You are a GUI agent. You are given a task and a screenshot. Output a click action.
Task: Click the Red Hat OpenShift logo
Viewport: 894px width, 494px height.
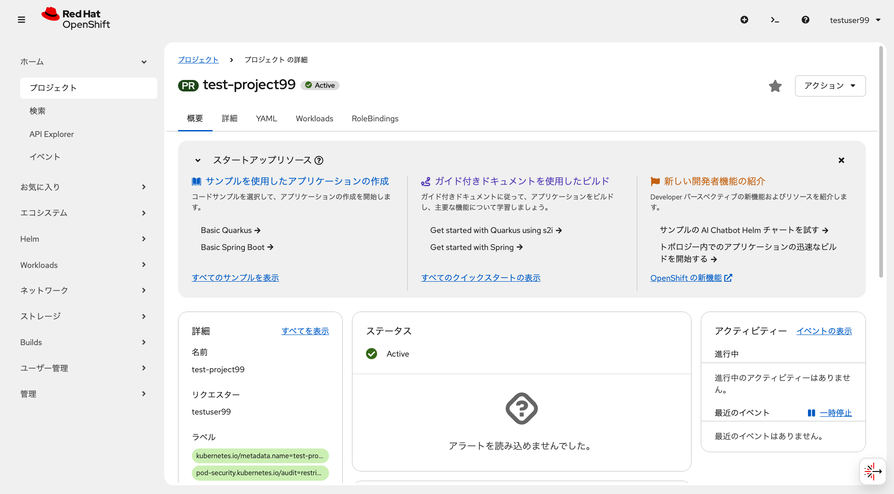76,18
